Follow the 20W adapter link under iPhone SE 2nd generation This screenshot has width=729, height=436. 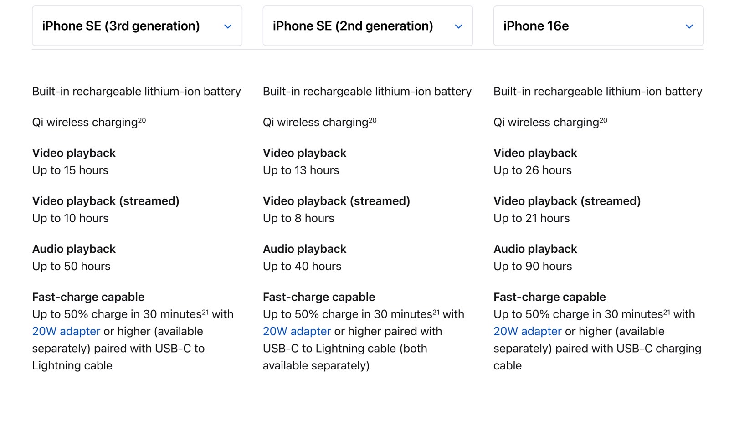coord(297,331)
